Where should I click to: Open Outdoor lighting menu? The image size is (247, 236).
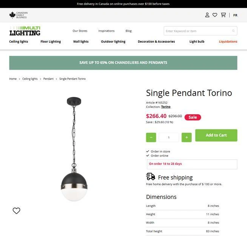(113, 42)
